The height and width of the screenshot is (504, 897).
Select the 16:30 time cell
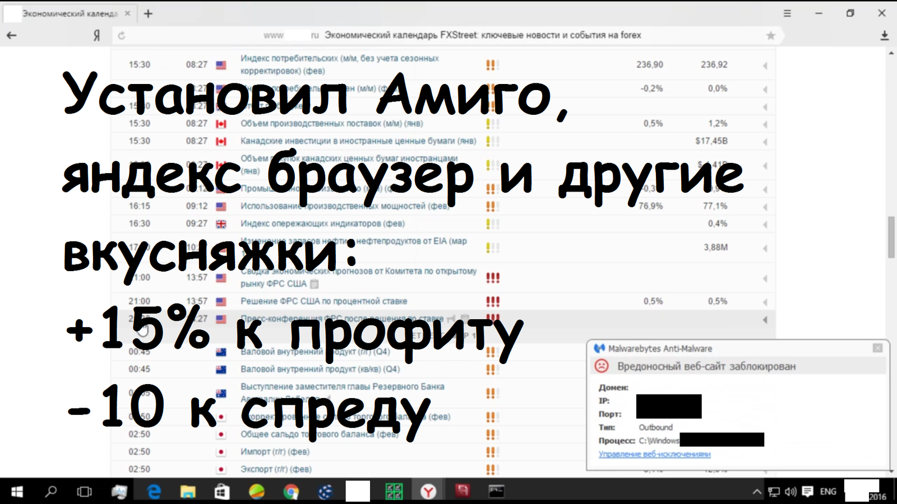(140, 223)
